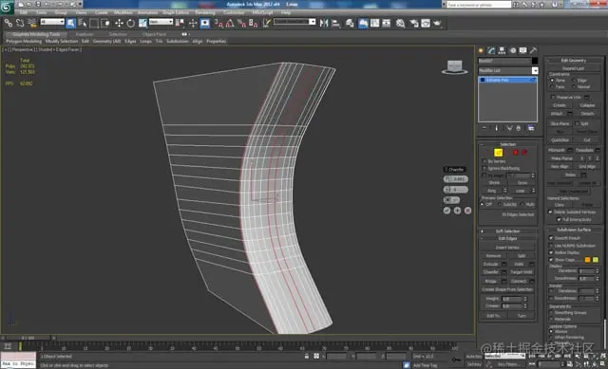Open the Tools menu
The height and width of the screenshot is (369, 608).
41,12
